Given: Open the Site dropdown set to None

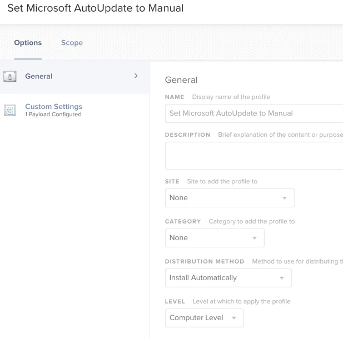Looking at the screenshot, I should [230, 198].
